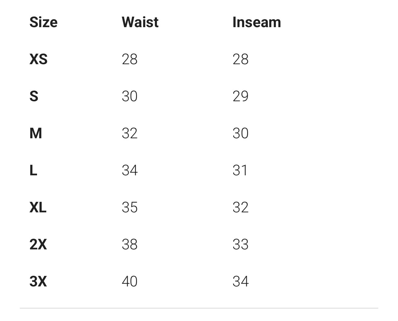
Task: Select the 2X size row label
Action: point(38,244)
